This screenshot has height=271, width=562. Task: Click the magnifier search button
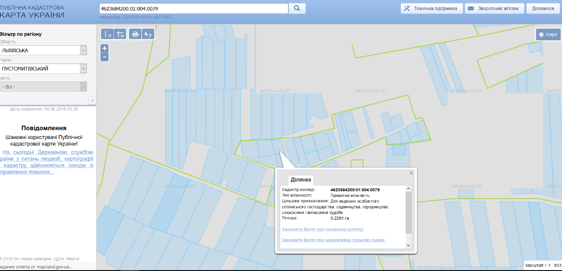pyautogui.click(x=297, y=8)
